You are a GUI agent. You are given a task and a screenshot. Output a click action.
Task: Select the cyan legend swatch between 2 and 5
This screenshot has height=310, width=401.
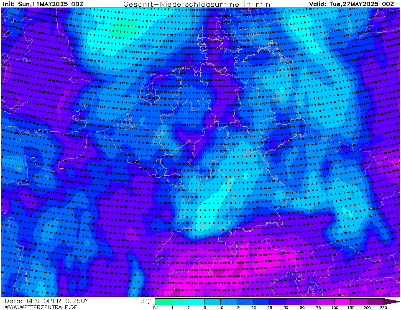click(x=196, y=302)
